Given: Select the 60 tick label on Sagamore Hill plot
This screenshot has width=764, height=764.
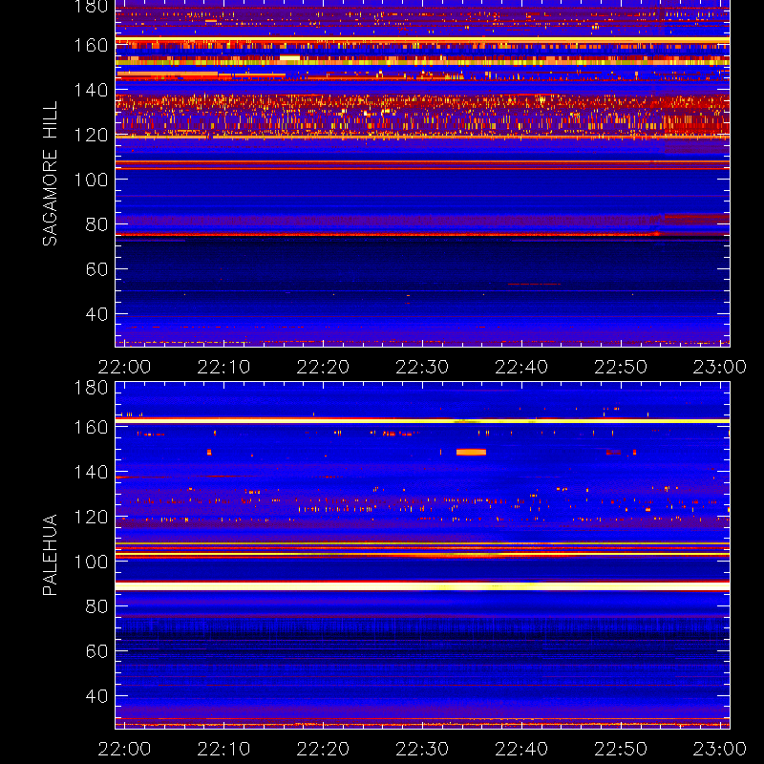Looking at the screenshot, I should coord(96,269).
